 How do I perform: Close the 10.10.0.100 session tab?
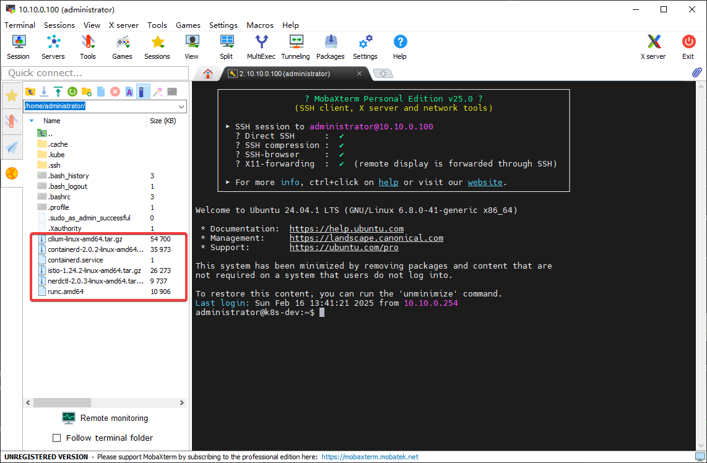click(359, 74)
